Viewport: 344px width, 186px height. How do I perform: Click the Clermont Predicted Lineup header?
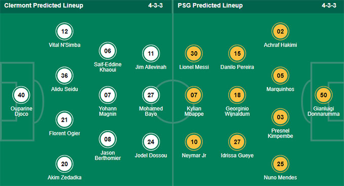44,6
